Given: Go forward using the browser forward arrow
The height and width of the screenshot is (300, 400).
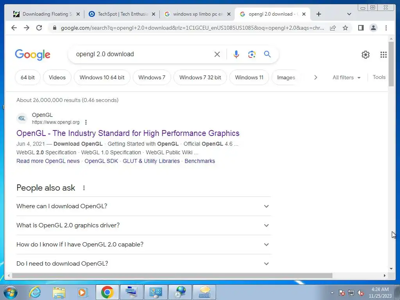Looking at the screenshot, I should [27, 28].
